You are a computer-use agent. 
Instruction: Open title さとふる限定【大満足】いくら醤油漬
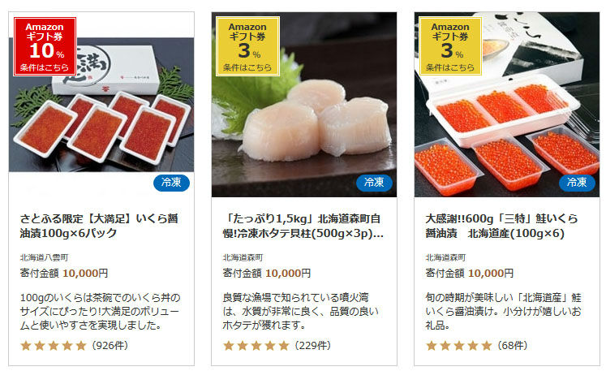(99, 226)
